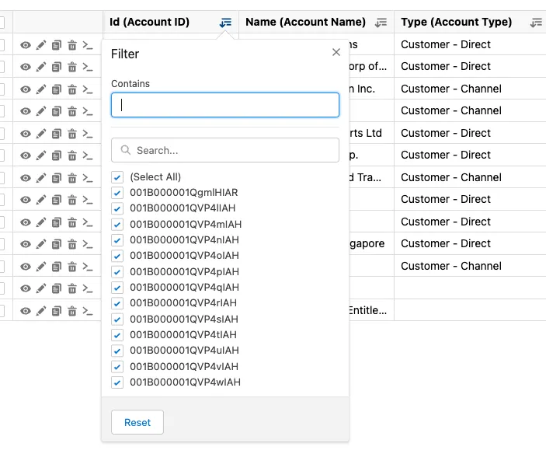
Task: Click the Name (Account Name) header text
Action: [305, 22]
